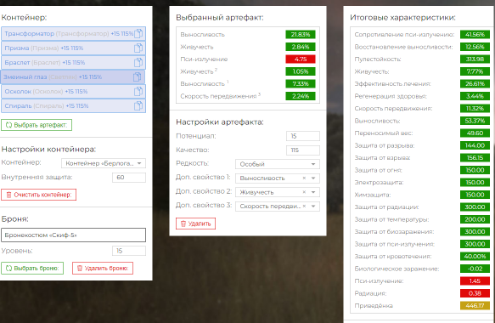
Task: Select the Спираль artifact row
Action: tap(73, 106)
